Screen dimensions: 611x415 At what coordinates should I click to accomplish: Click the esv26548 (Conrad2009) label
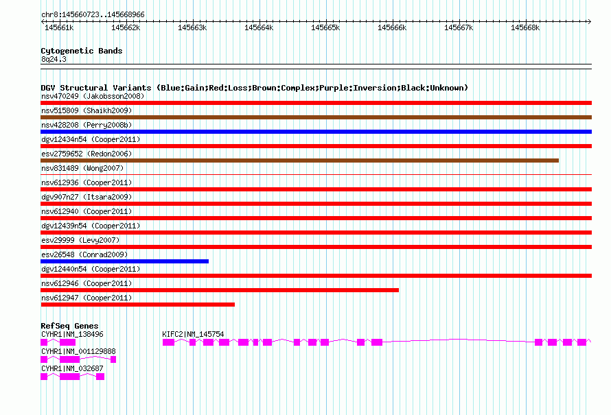(x=84, y=254)
